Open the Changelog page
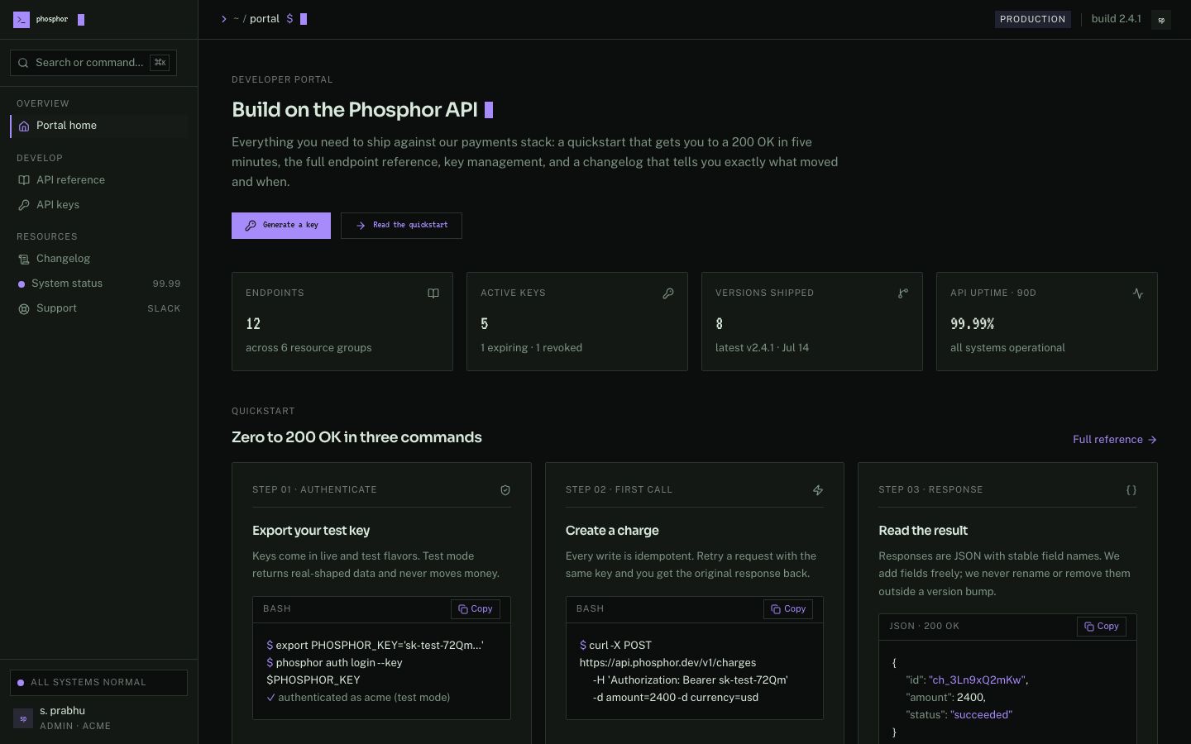The height and width of the screenshot is (744, 1191). tap(98, 259)
